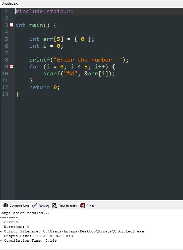Click the closing brace on line 13
The image size is (183, 250).
17,94
